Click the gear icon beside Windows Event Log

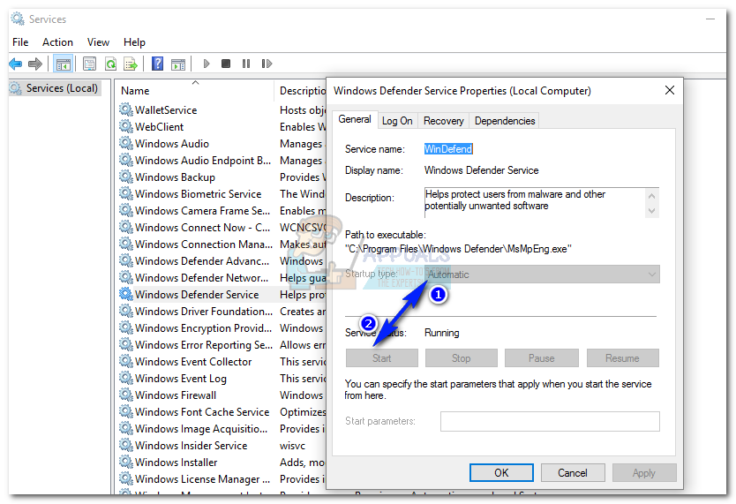click(126, 379)
